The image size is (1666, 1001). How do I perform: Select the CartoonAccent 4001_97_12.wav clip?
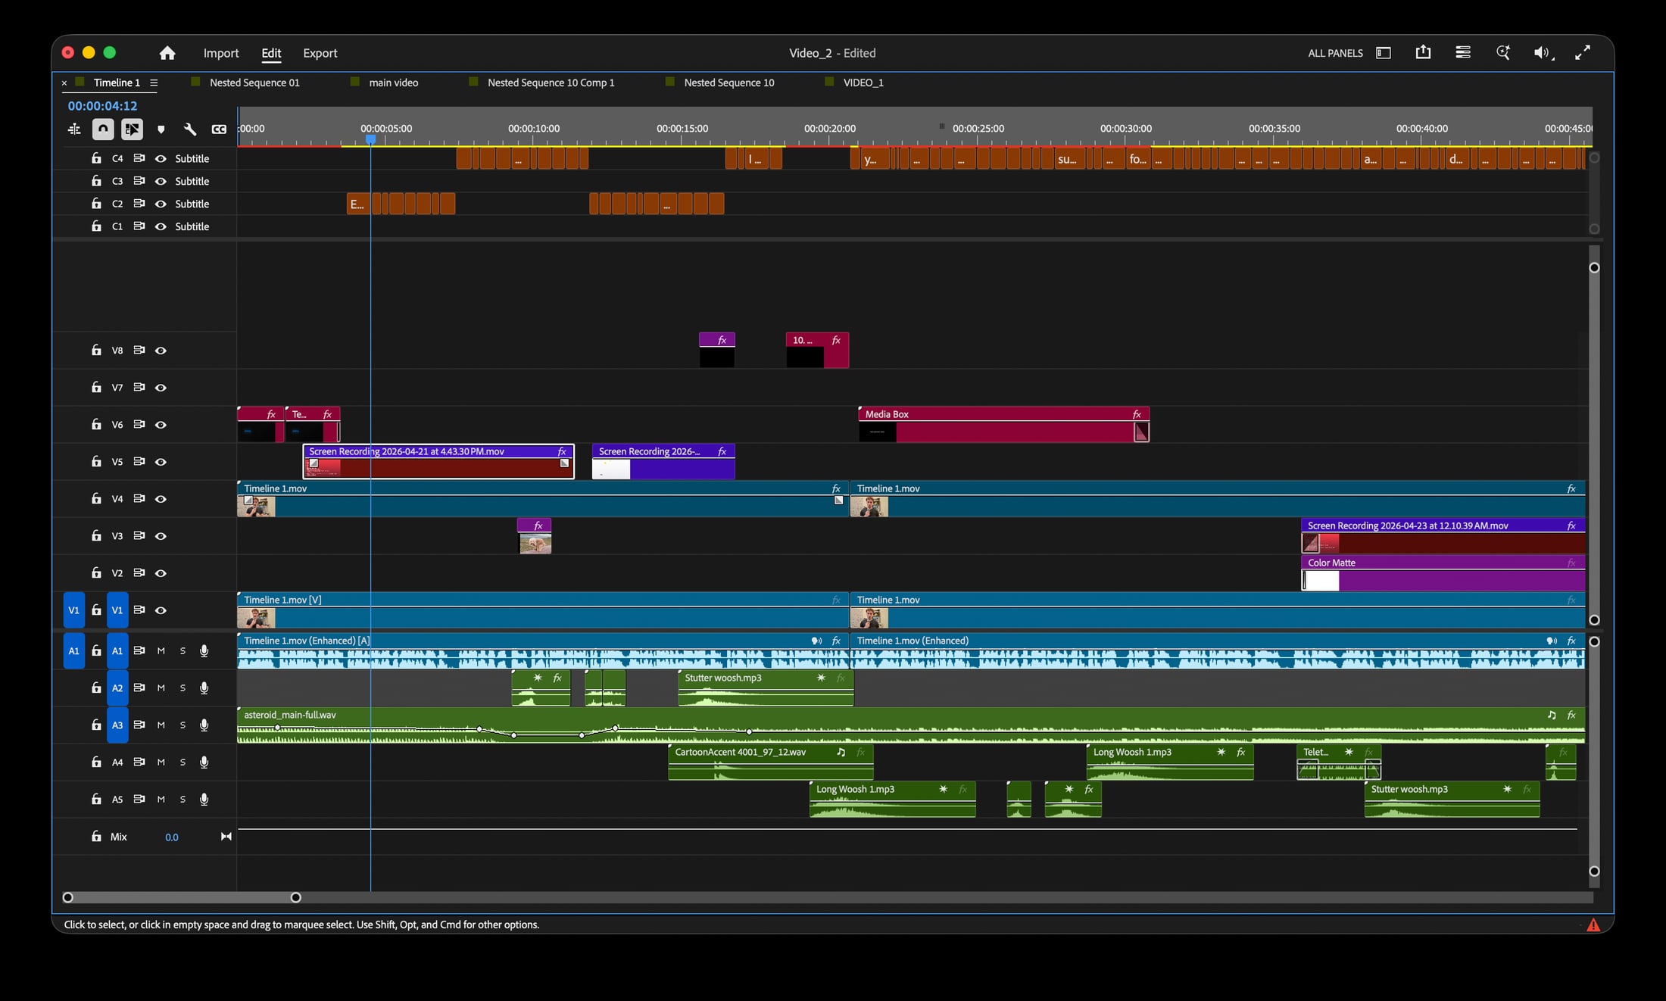771,762
